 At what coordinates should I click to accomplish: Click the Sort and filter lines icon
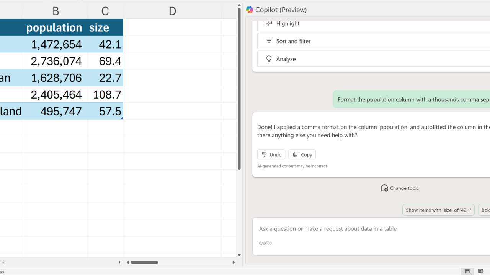[269, 41]
